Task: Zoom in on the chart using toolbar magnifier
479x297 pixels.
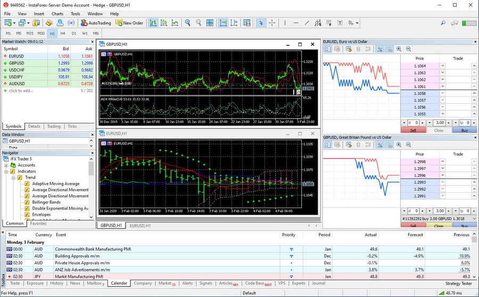Action: click(x=187, y=23)
